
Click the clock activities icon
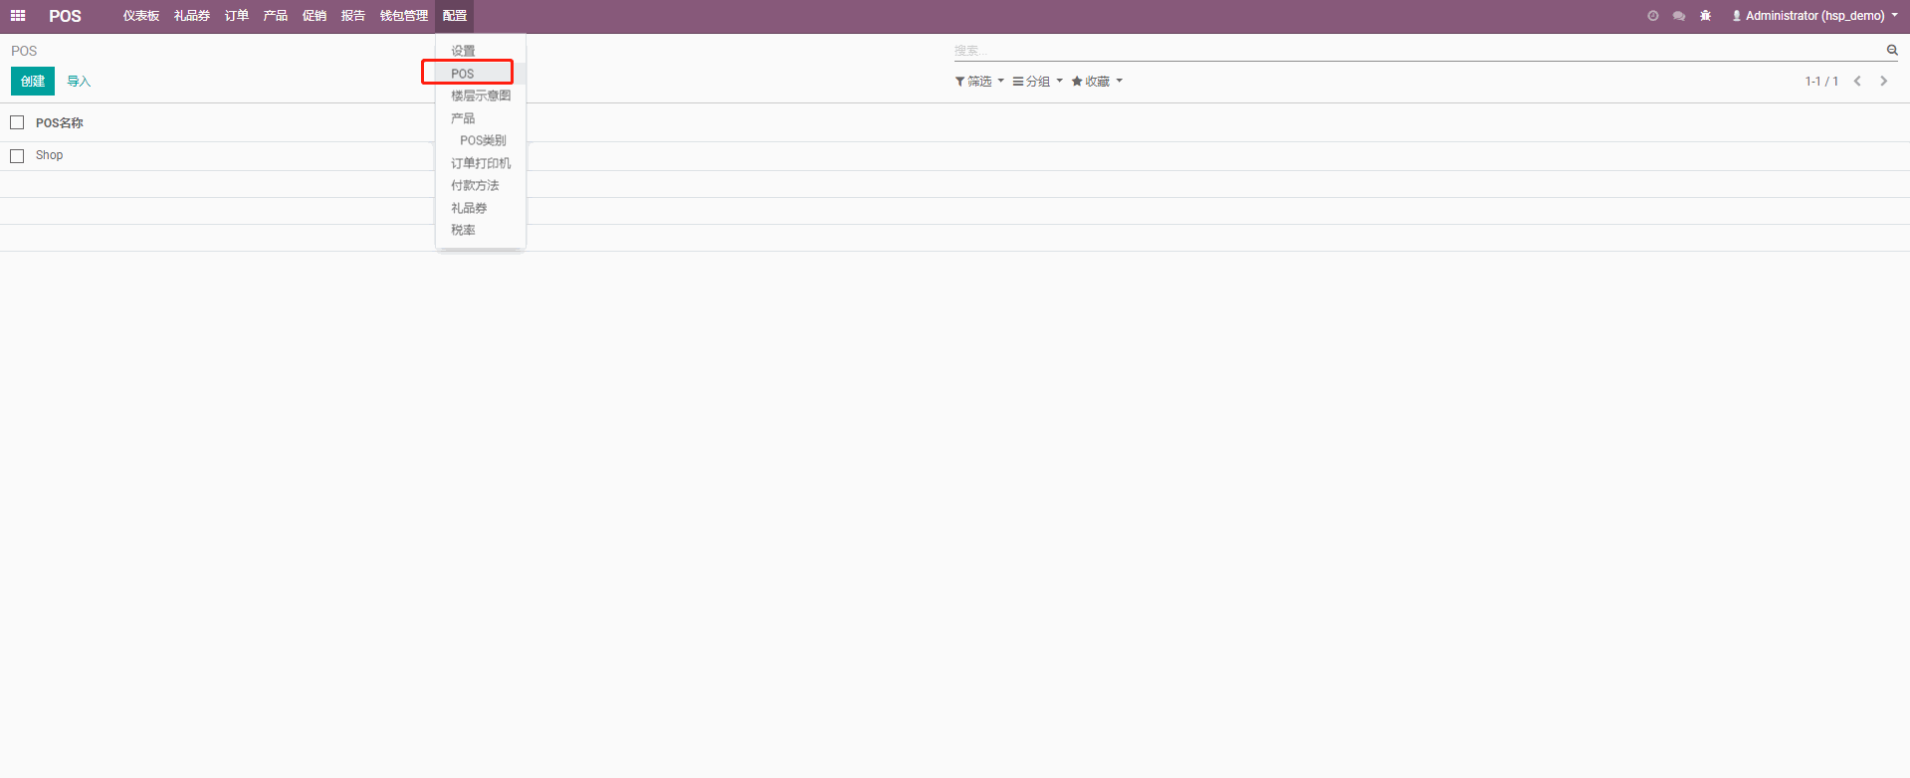(x=1652, y=16)
